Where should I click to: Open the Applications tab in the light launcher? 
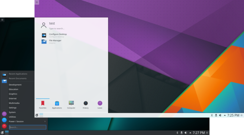pyautogui.click(x=57, y=105)
